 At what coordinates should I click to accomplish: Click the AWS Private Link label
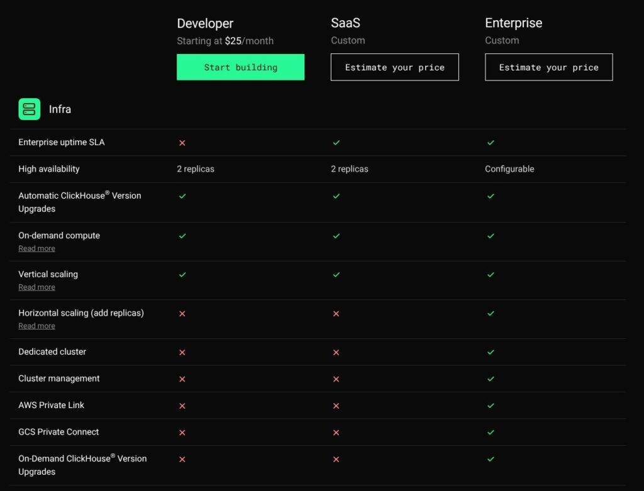[x=51, y=405]
